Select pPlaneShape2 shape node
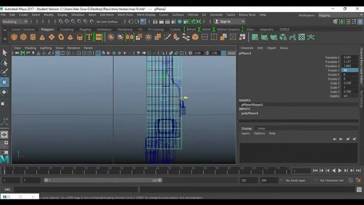 252,105
